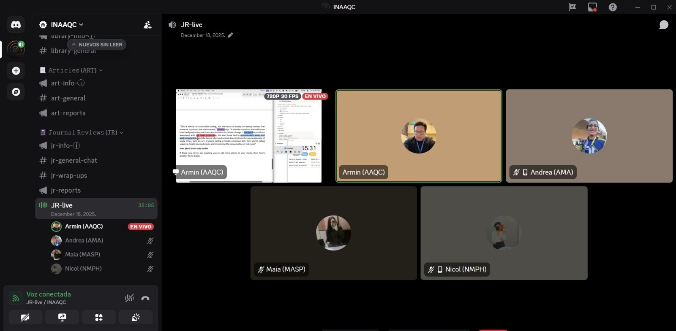
Task: Toggle the camera on
Action: (x=25, y=318)
